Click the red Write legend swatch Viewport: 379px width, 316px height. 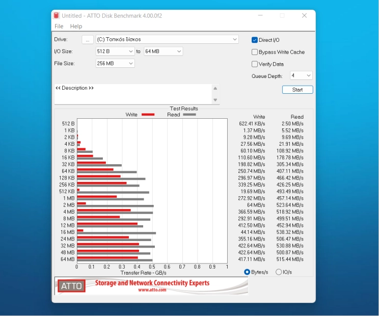pos(148,115)
